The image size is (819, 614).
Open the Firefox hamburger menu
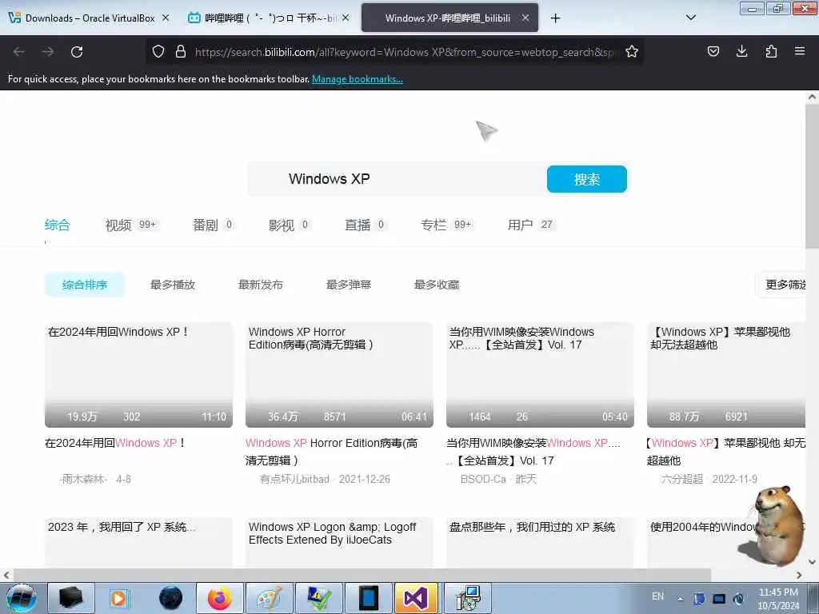[x=800, y=51]
